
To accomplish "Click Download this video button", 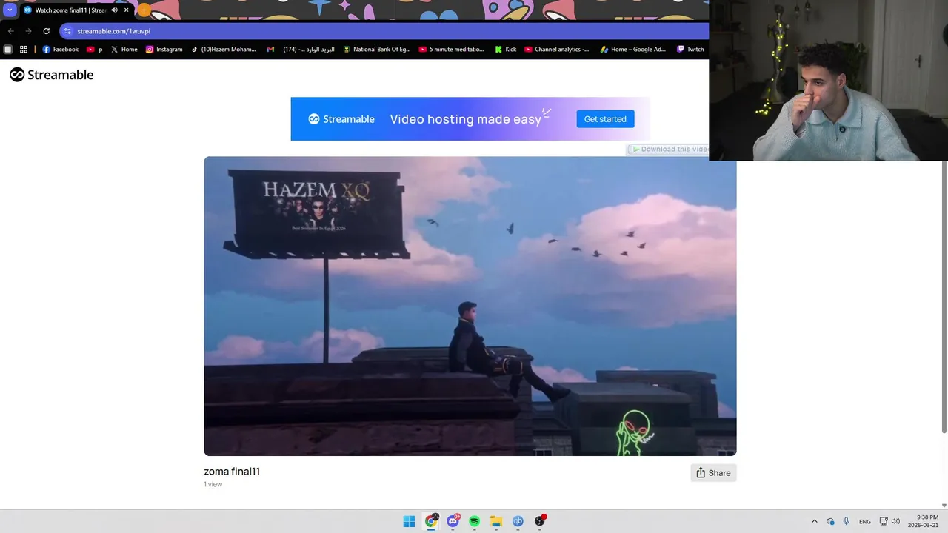I will (x=668, y=149).
